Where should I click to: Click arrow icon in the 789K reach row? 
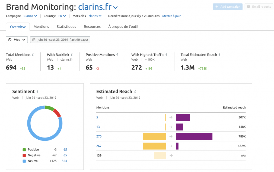click(171, 136)
